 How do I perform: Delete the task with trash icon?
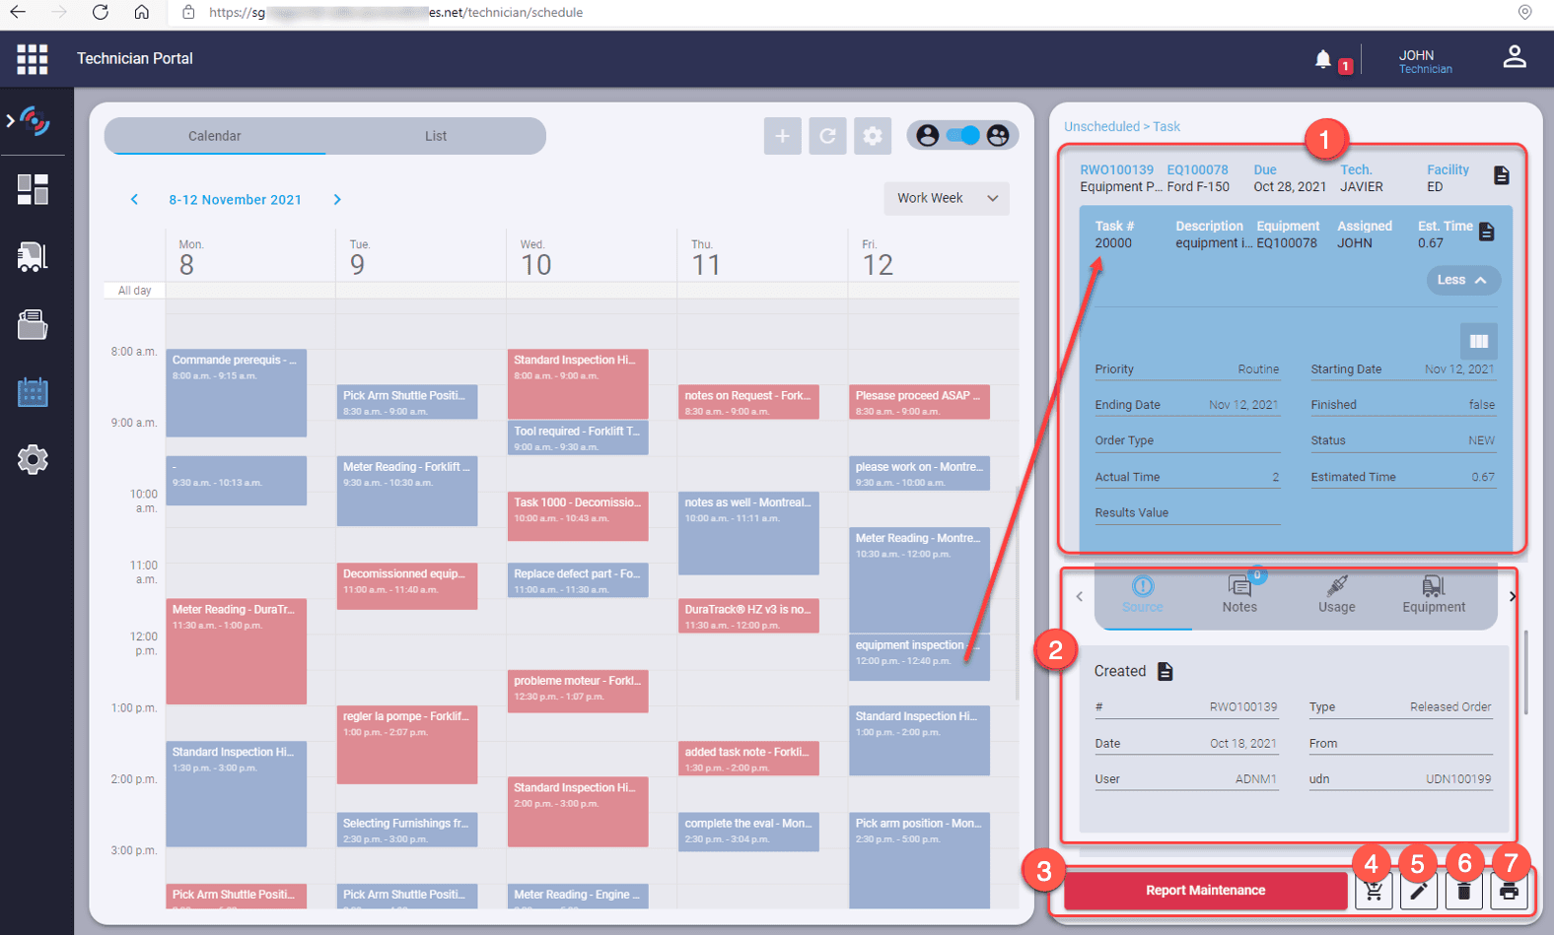1464,891
